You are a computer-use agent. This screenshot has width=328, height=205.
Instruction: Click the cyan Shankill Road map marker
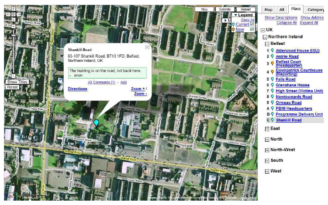tap(97, 123)
